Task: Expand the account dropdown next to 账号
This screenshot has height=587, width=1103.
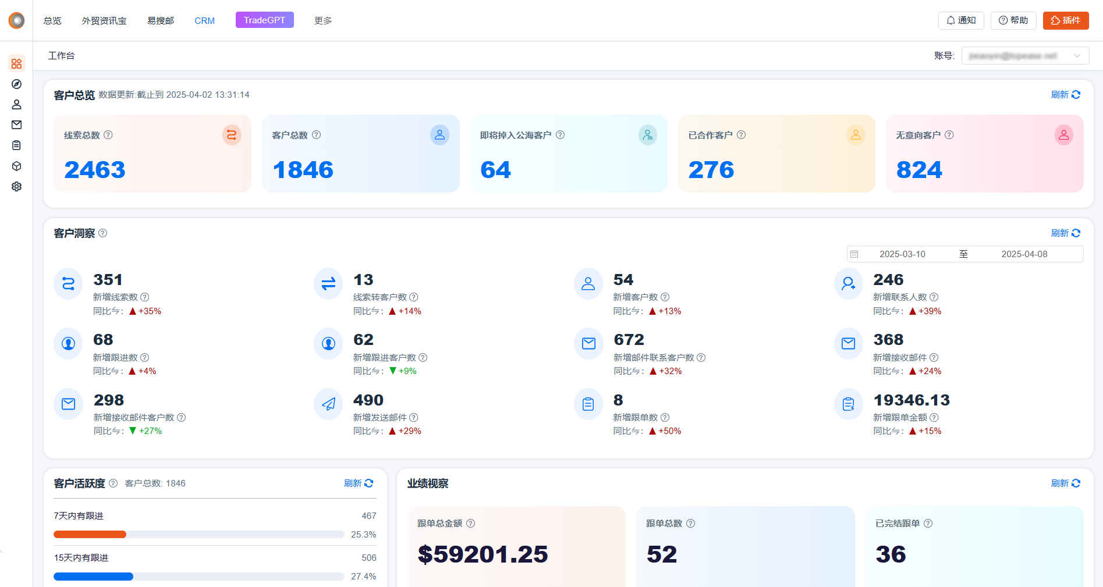Action: 1076,55
